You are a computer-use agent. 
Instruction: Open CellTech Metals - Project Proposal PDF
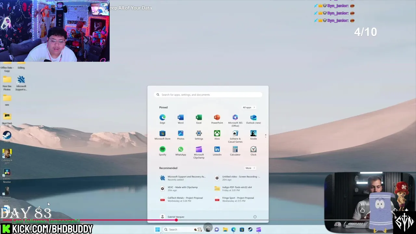(x=181, y=199)
